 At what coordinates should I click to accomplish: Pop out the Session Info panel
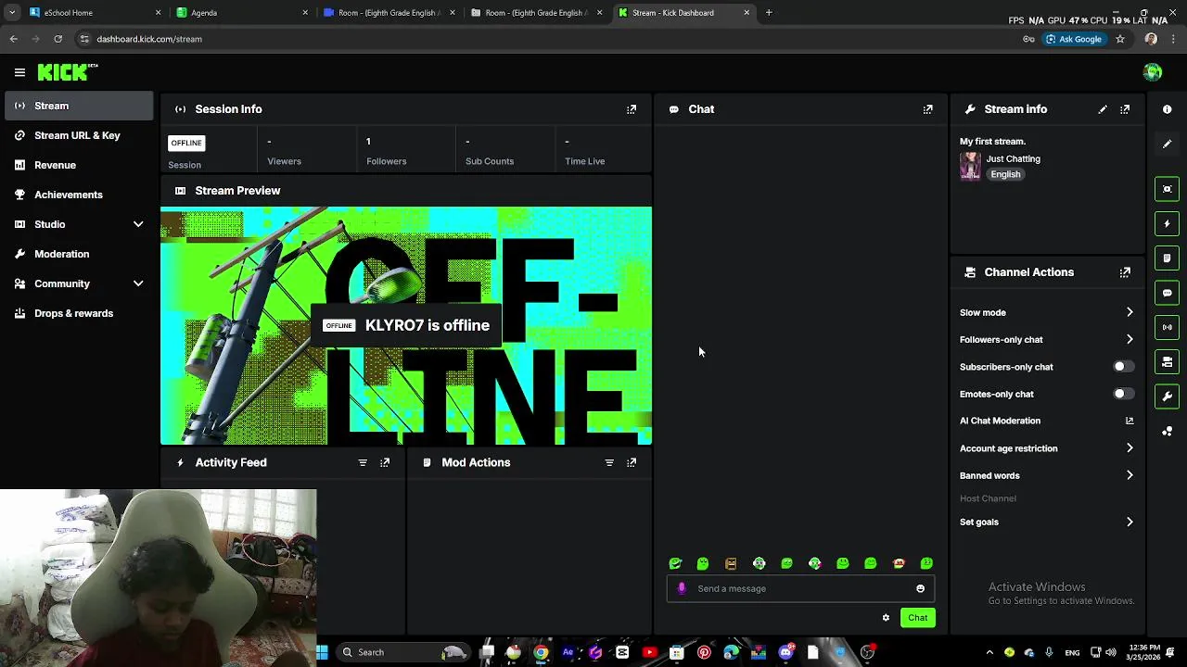pyautogui.click(x=632, y=109)
